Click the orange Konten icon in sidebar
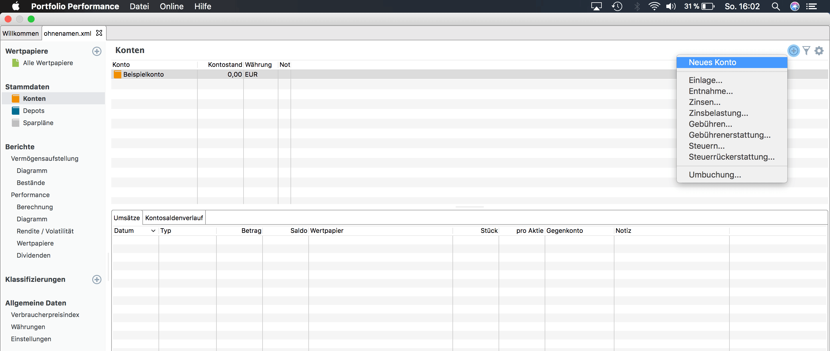 pyautogui.click(x=16, y=98)
